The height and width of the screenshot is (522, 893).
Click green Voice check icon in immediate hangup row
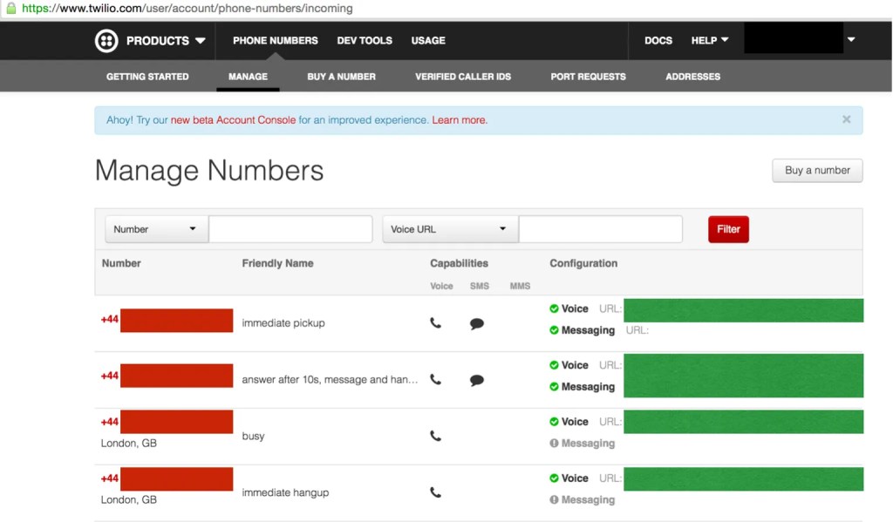(554, 478)
